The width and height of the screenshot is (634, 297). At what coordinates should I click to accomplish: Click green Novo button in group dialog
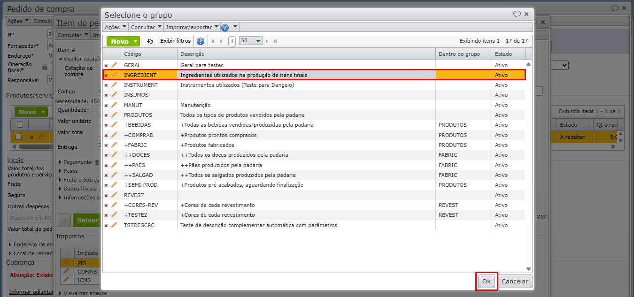pyautogui.click(x=120, y=41)
